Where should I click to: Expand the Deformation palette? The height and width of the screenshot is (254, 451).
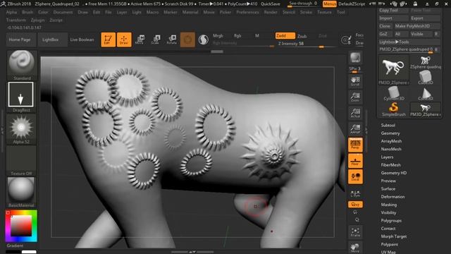coord(393,197)
